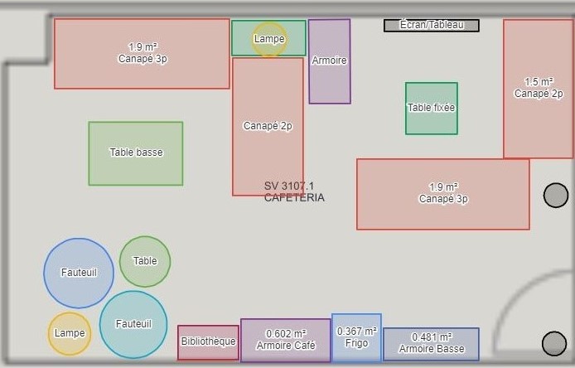Select the 1.5 m² Canapé 2p
Screen dimensions: 575x368
538,89
